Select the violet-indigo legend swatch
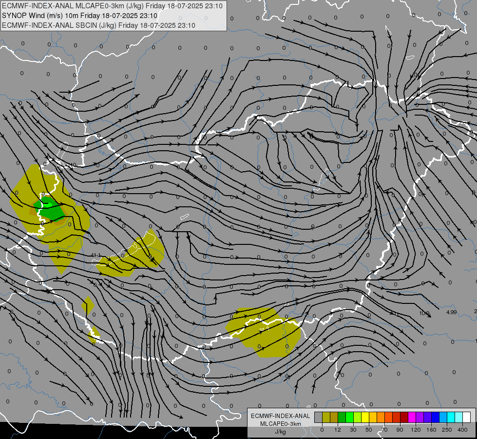 click(x=428, y=417)
